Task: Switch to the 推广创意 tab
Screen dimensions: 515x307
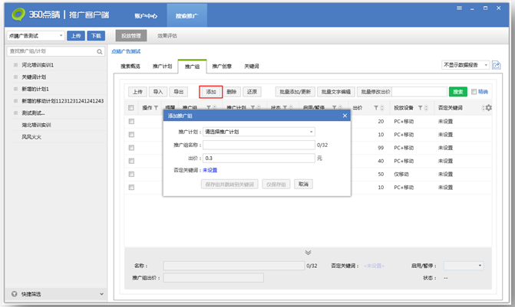Action: [222, 67]
